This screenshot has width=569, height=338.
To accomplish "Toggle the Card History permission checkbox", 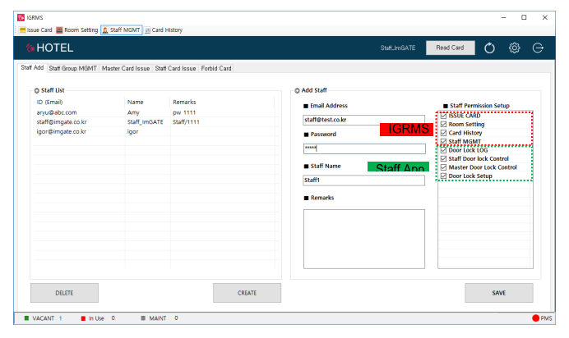I will pos(443,133).
